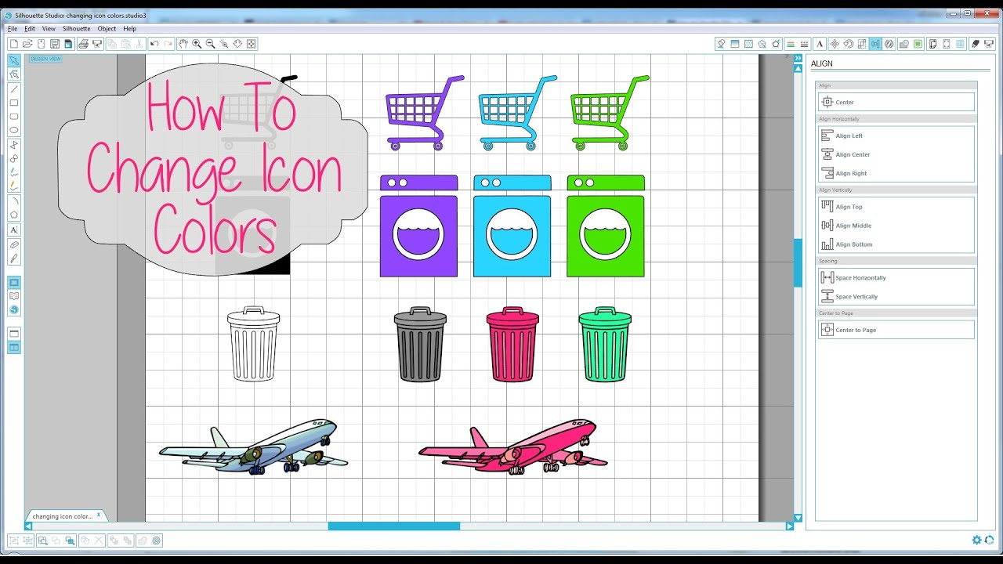Save the document using the Save icon

(55, 43)
